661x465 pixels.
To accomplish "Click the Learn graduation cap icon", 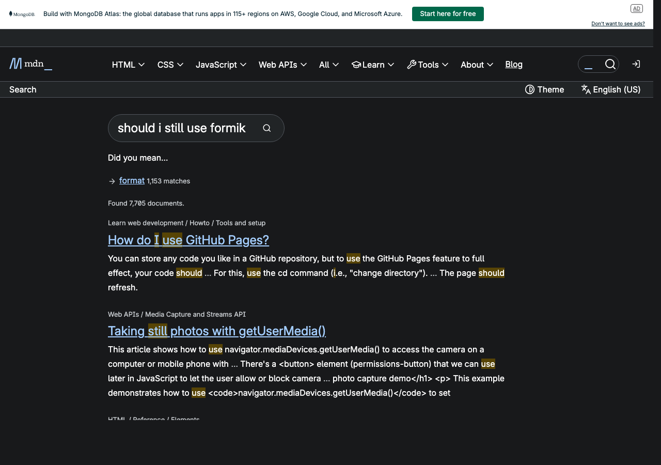I will pos(356,64).
